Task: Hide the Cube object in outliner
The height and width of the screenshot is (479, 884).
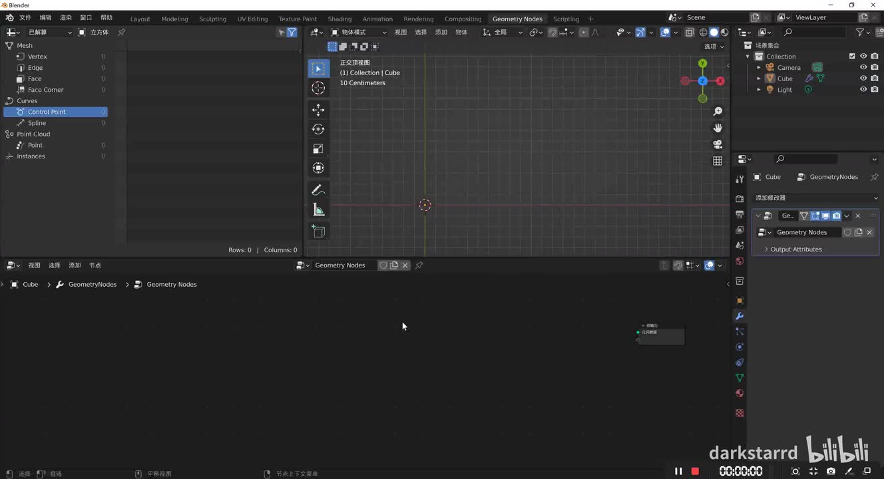Action: pos(863,79)
